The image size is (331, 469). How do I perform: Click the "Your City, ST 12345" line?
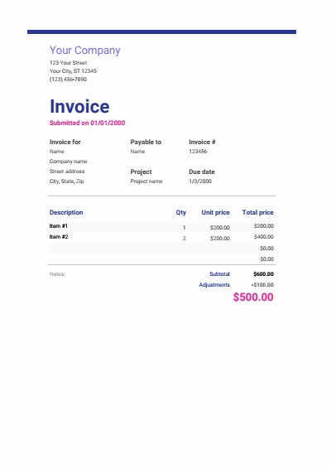click(73, 71)
